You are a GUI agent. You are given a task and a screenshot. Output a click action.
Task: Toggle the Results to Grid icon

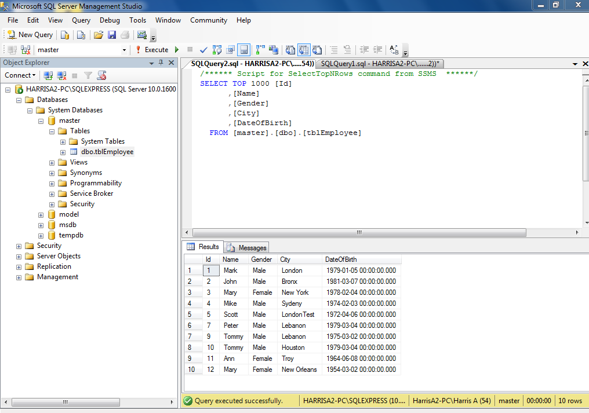[304, 50]
